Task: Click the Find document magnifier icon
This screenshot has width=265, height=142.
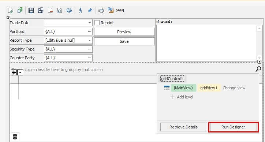Action: [60, 10]
